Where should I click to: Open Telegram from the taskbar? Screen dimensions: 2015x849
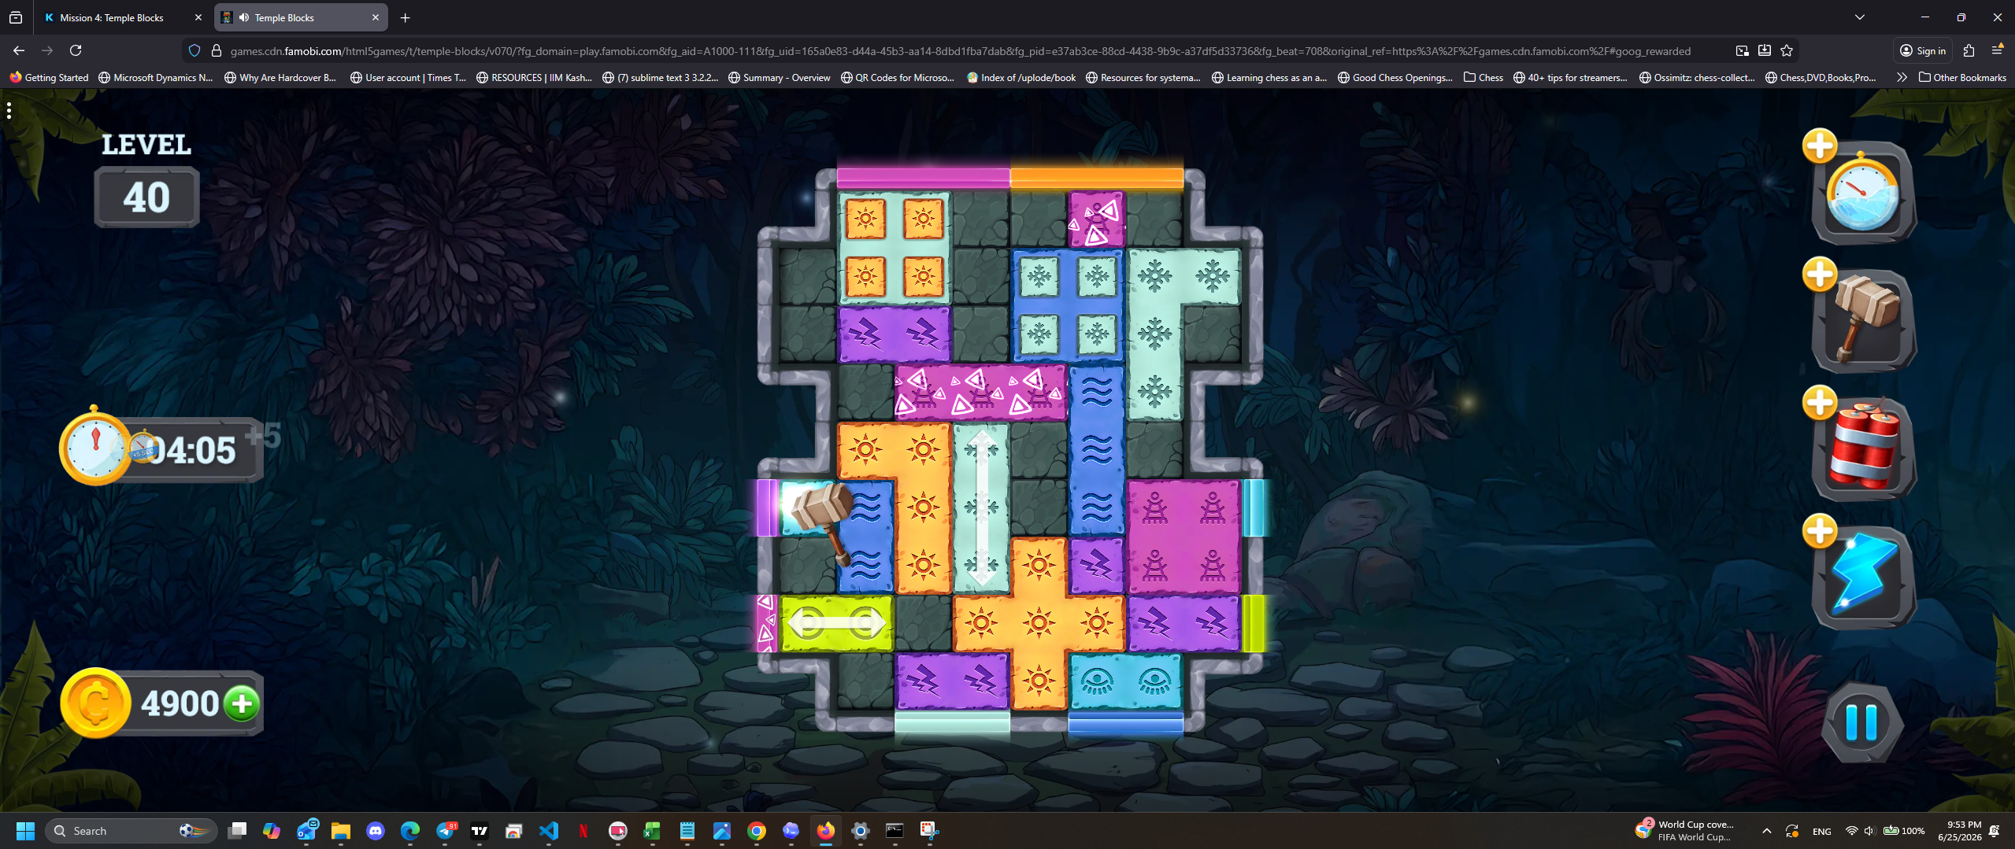pyautogui.click(x=445, y=830)
